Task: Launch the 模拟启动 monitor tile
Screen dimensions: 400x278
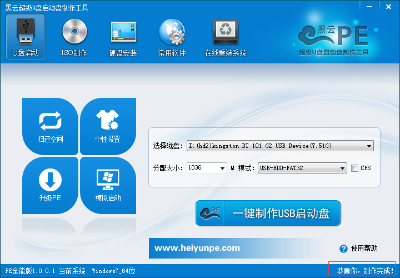Action: click(108, 185)
